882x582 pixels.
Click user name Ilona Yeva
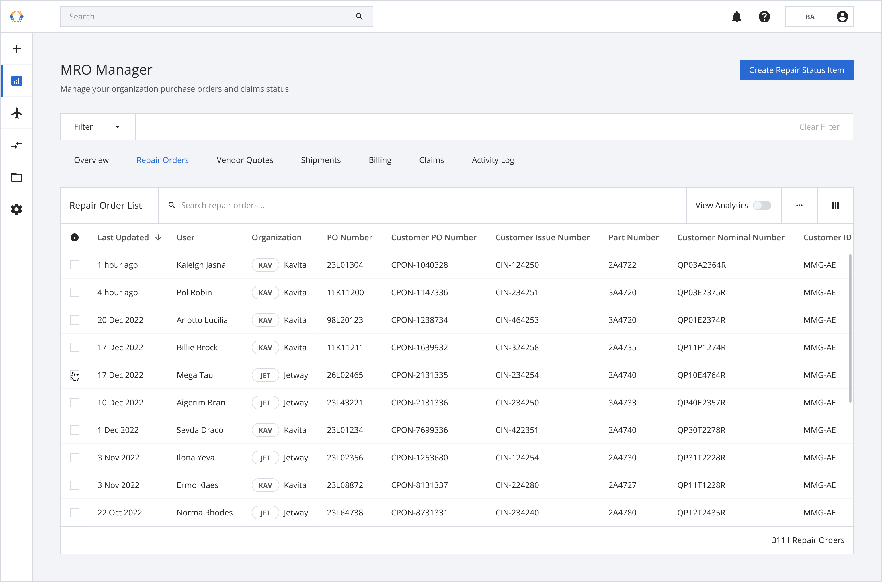196,458
